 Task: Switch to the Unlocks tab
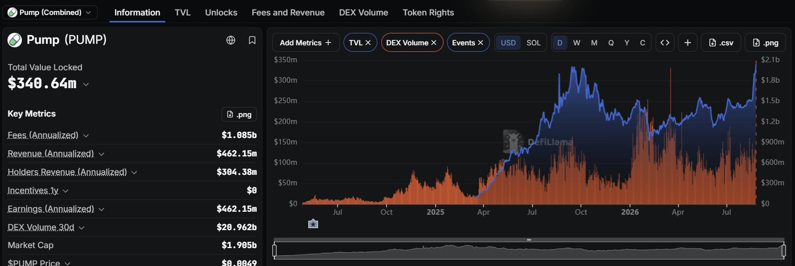pos(221,12)
